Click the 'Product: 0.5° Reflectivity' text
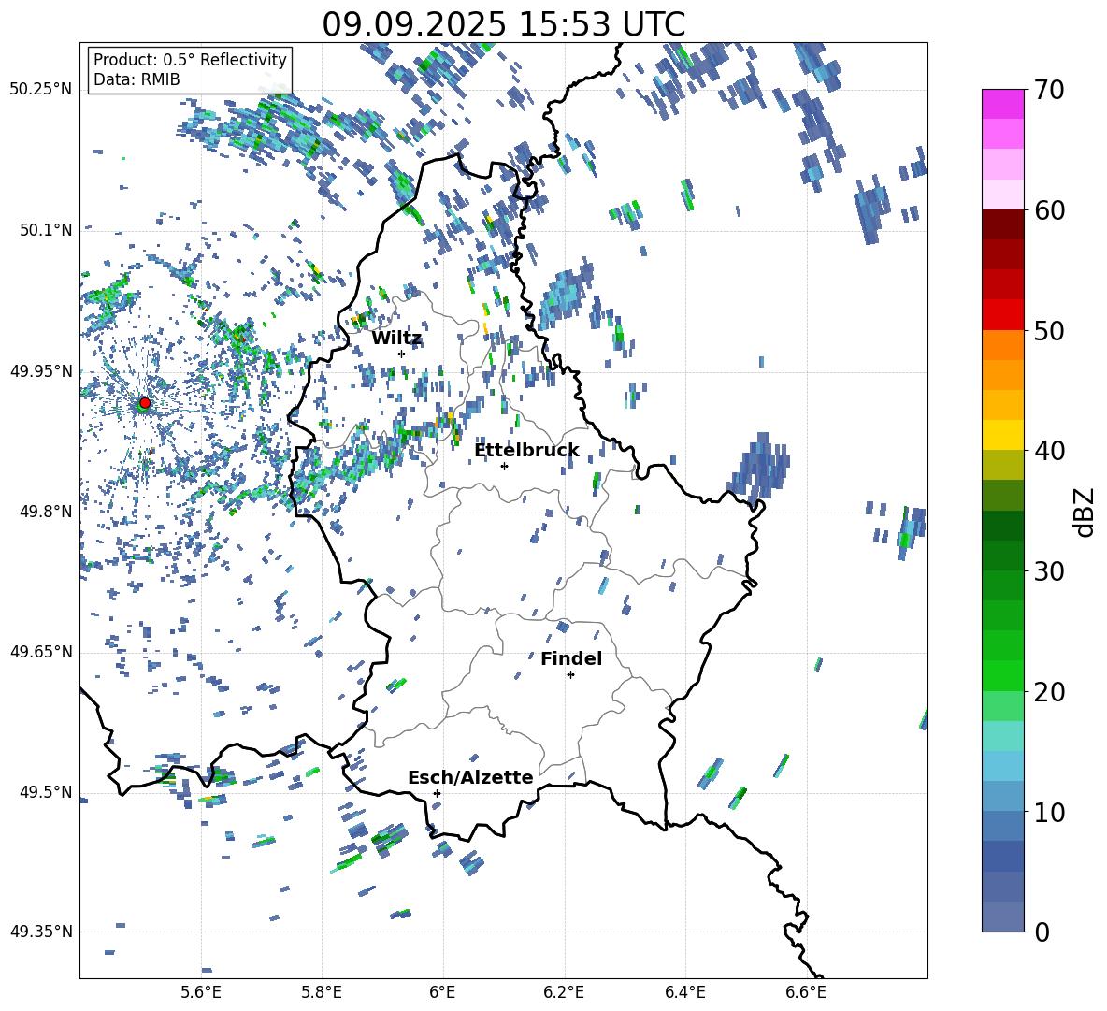 click(190, 59)
